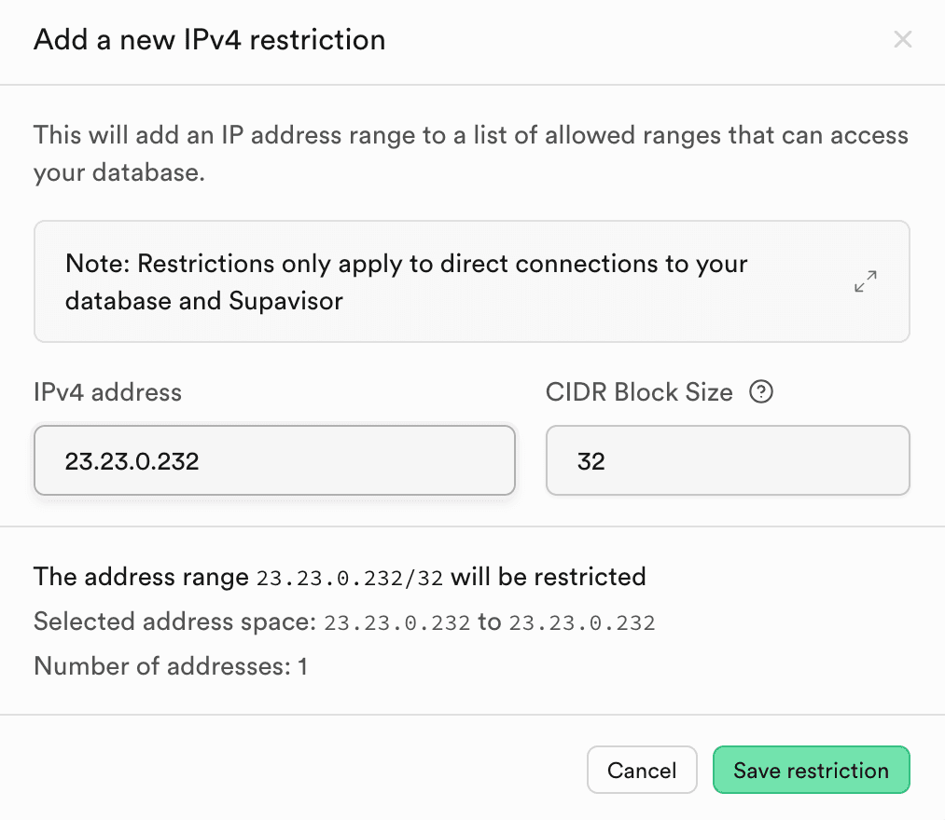
Task: Click the address range summary text
Action: pyautogui.click(x=340, y=577)
